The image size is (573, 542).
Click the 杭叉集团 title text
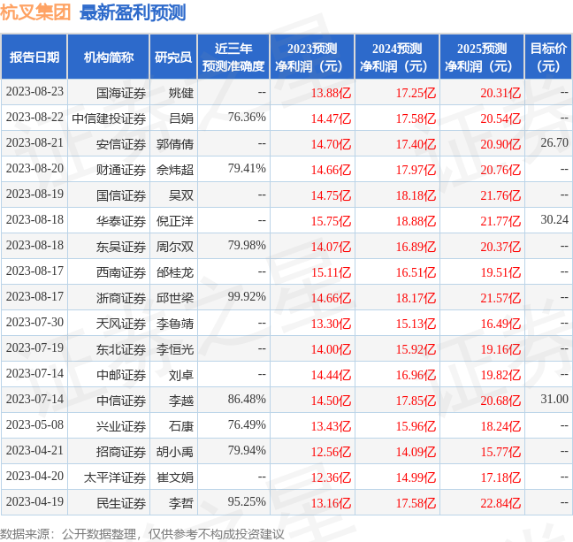pyautogui.click(x=35, y=12)
